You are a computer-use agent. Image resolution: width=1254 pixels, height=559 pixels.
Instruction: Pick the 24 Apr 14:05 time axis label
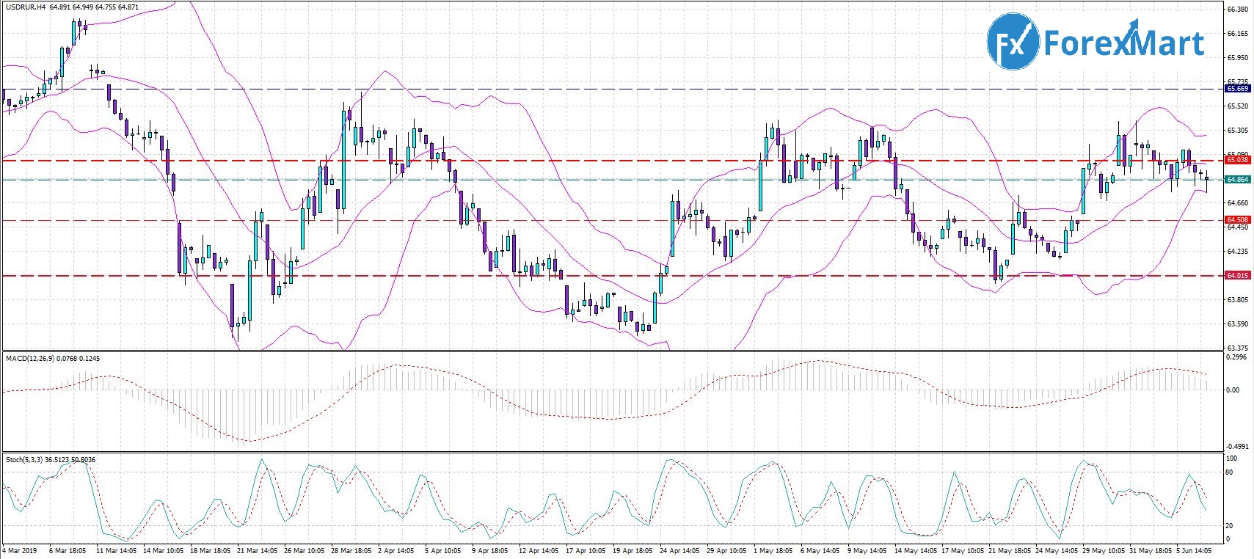click(x=679, y=550)
